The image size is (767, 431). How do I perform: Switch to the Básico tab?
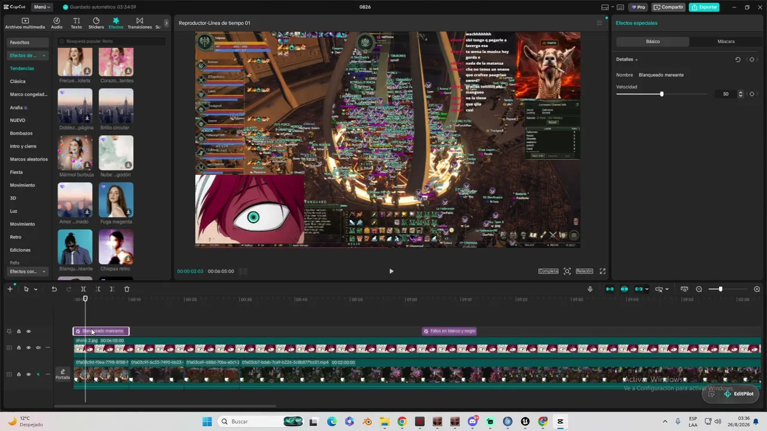(653, 41)
